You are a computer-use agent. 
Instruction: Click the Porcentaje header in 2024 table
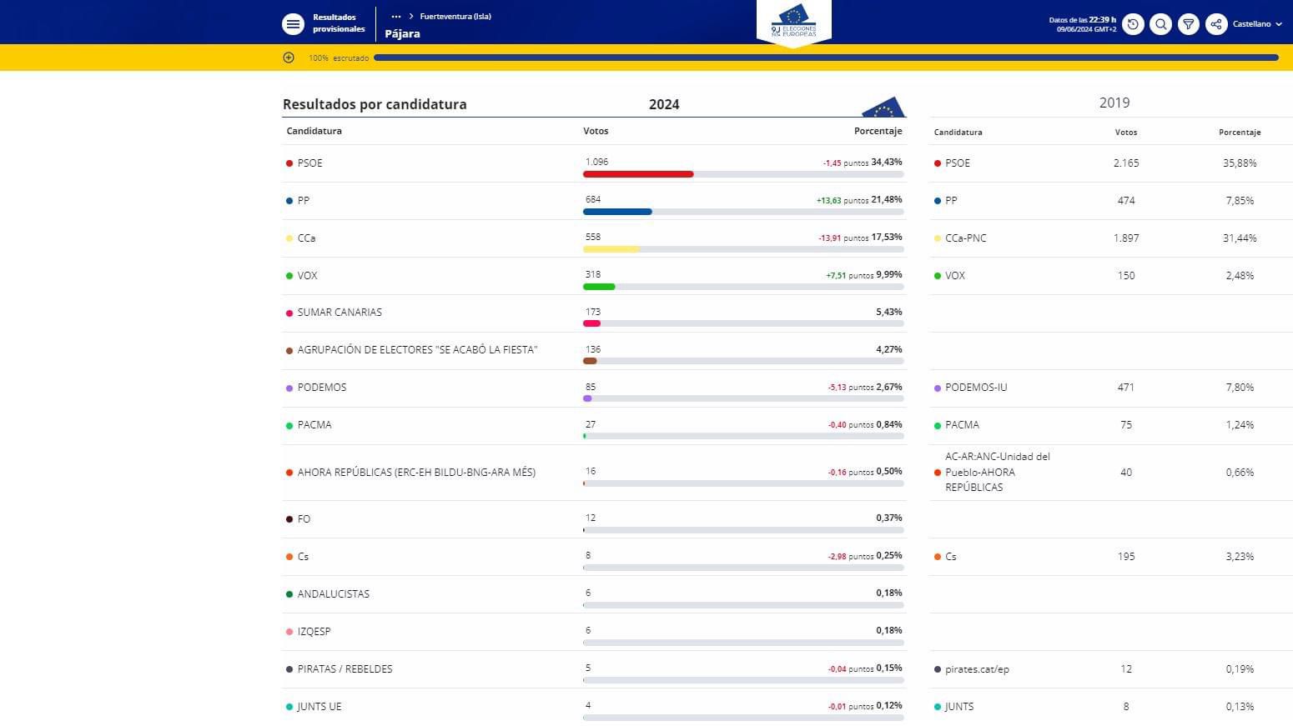click(878, 131)
